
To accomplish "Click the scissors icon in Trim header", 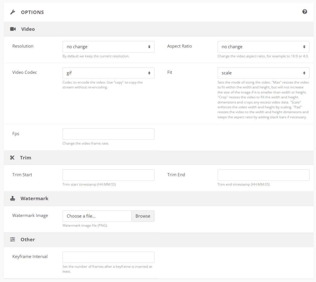I will 12,157.
